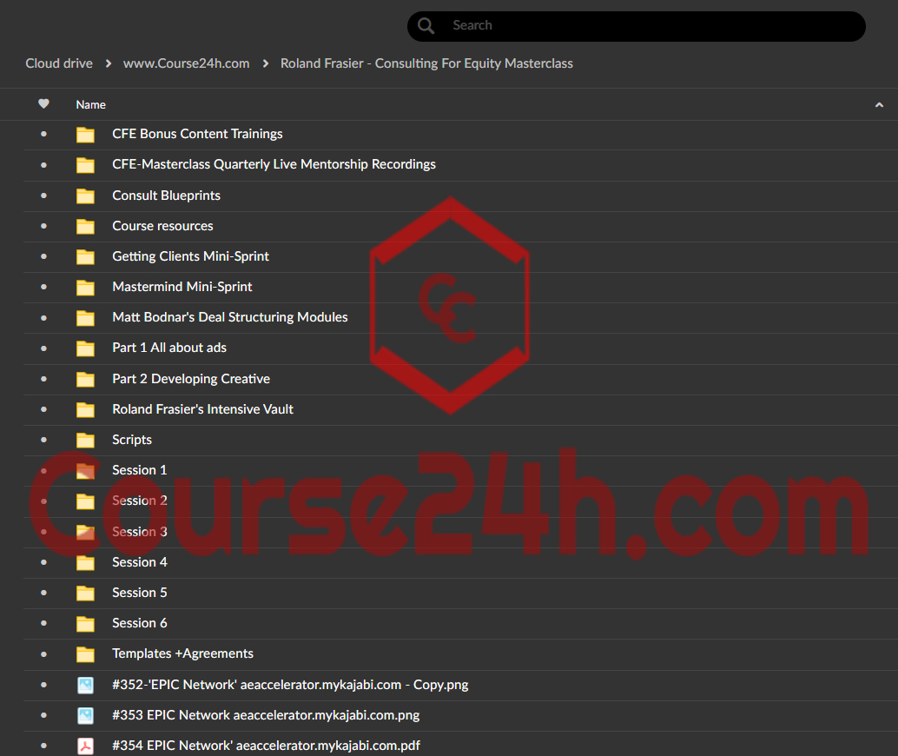Select Getting Clients Mini-Sprint name
The height and width of the screenshot is (756, 898).
pyautogui.click(x=191, y=256)
